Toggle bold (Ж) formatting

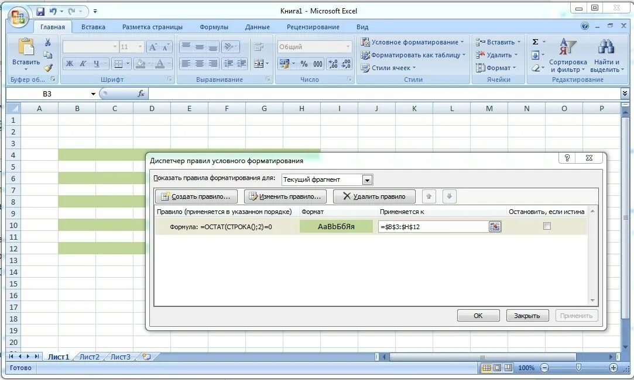coord(70,63)
